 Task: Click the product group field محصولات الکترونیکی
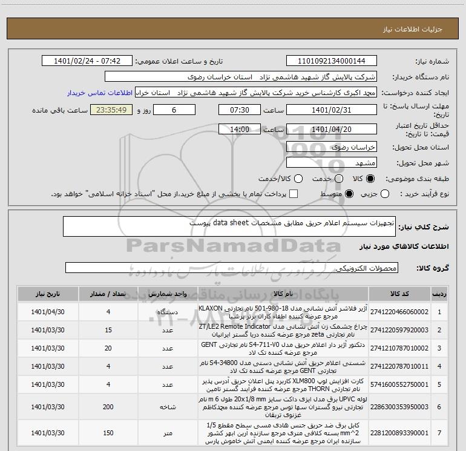click(x=231, y=268)
